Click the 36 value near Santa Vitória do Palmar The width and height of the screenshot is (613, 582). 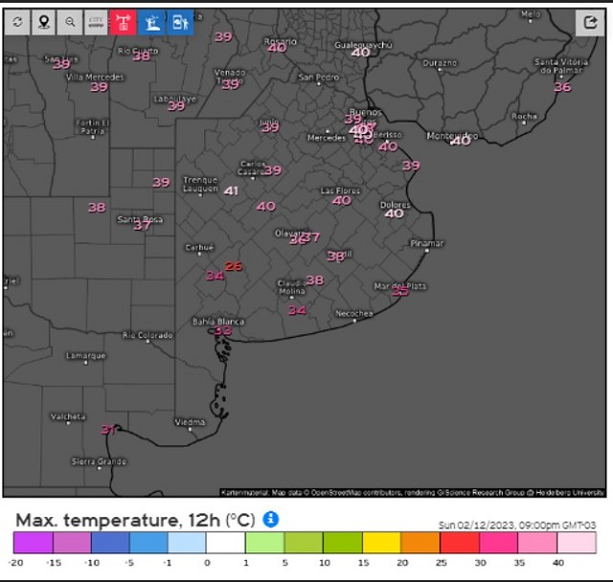[562, 87]
